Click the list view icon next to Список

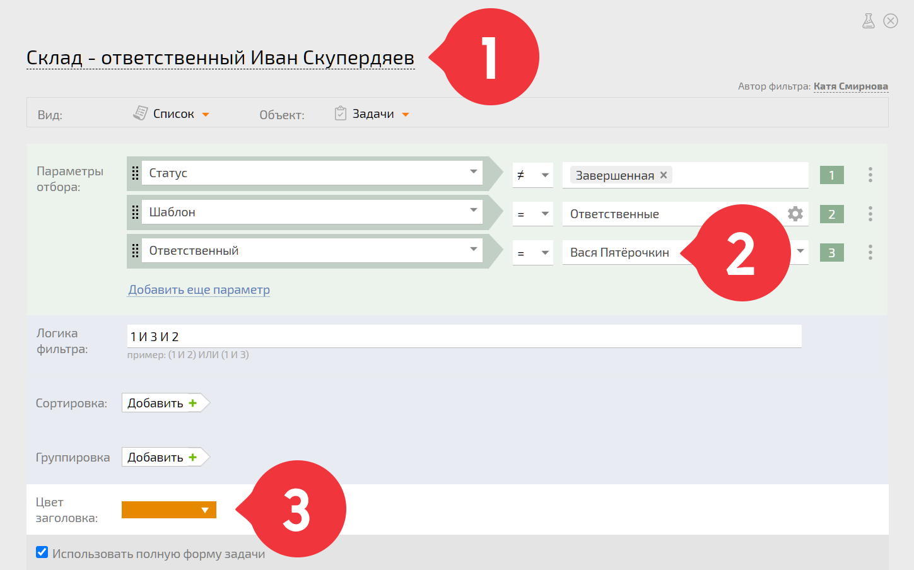(x=140, y=113)
